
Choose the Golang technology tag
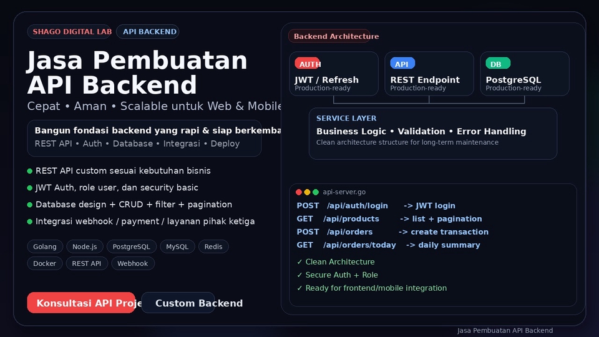click(45, 247)
